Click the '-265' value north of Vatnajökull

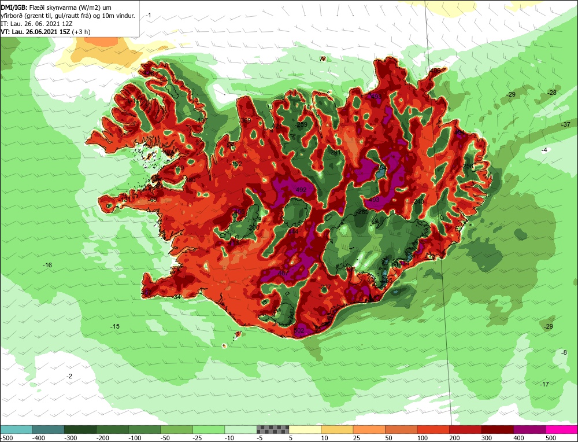pyautogui.click(x=362, y=212)
